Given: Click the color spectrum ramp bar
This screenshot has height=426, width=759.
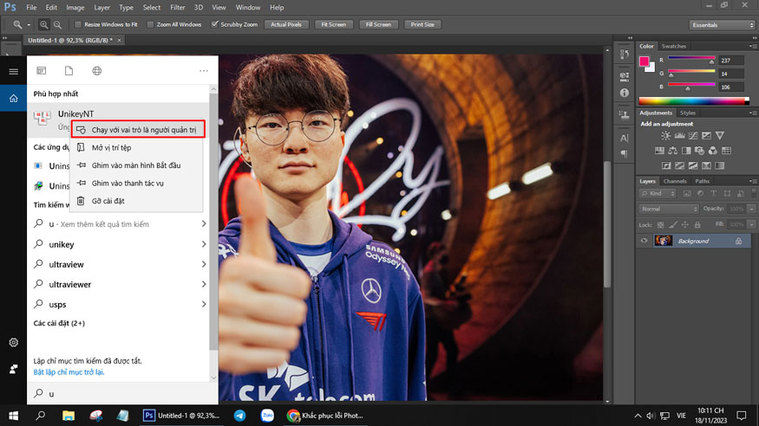Looking at the screenshot, I should (x=695, y=100).
